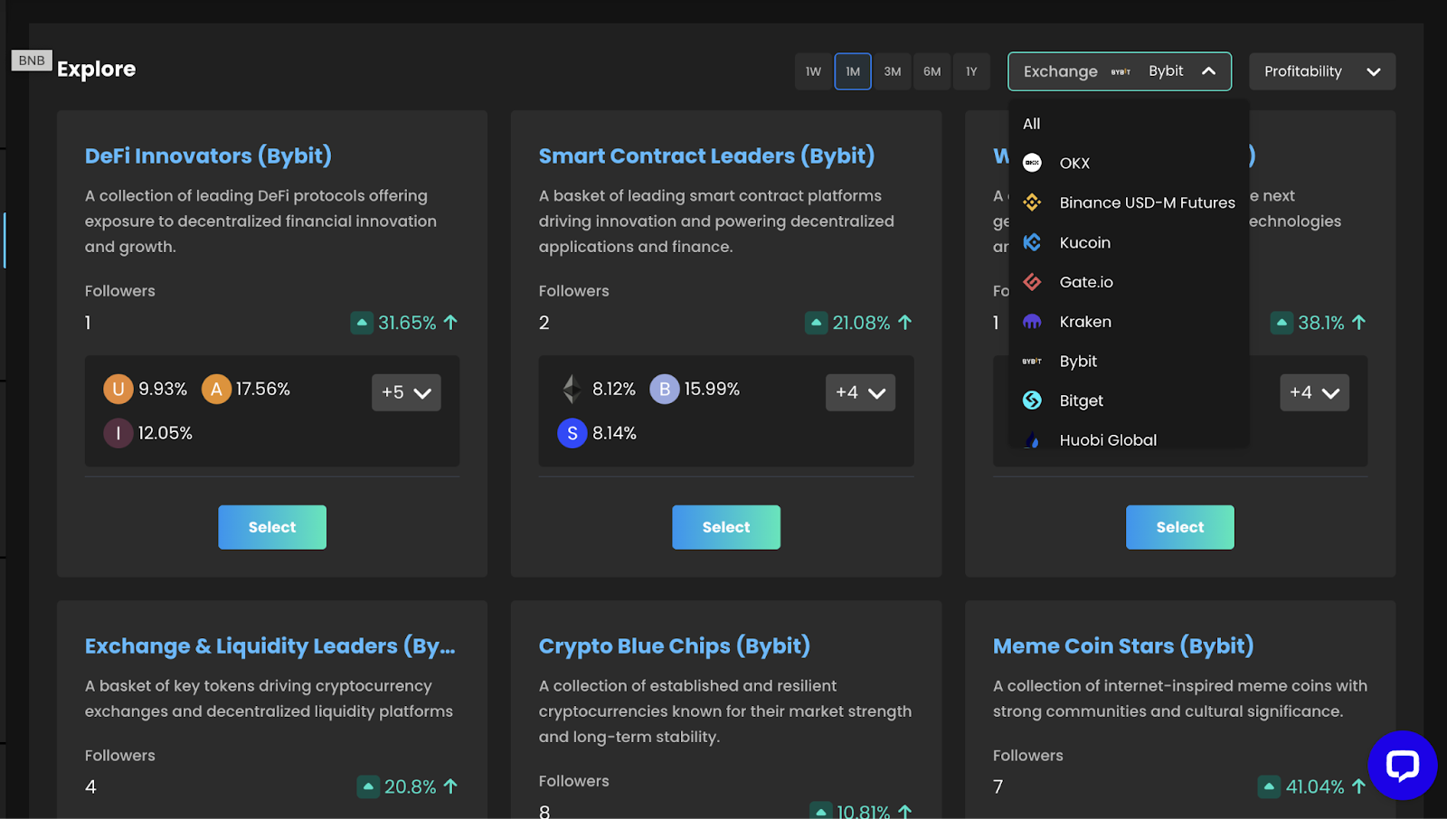The image size is (1447, 819).
Task: Click the green up badge beside 20.8%
Action: coord(368,787)
